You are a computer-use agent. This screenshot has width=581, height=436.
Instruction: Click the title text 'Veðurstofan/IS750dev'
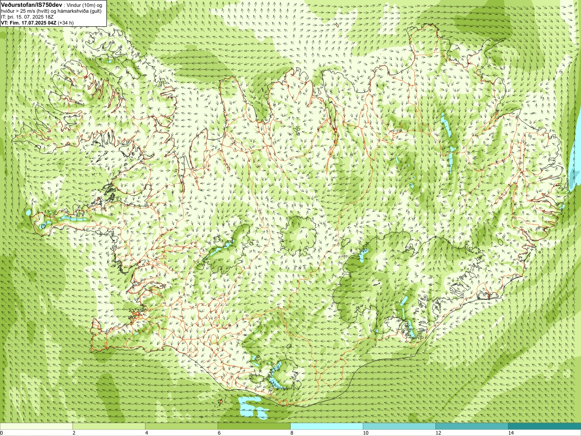pyautogui.click(x=31, y=4)
